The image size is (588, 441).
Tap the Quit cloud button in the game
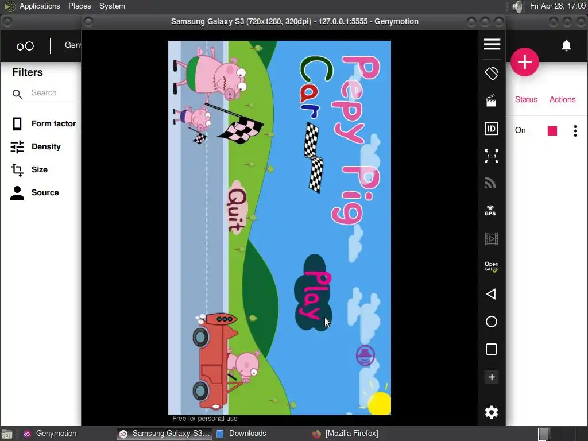pos(237,208)
